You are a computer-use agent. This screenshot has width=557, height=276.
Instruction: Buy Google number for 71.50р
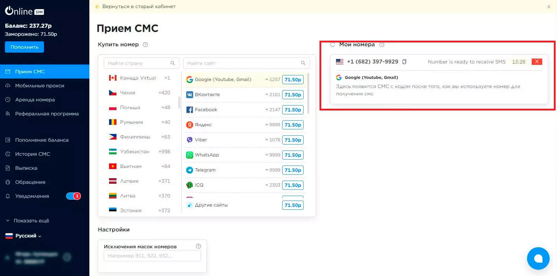tap(293, 80)
